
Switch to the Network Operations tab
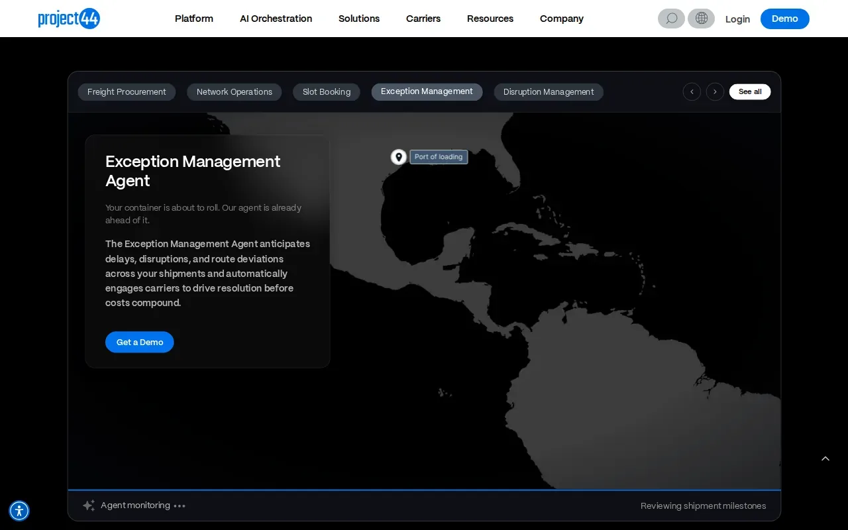click(x=235, y=92)
